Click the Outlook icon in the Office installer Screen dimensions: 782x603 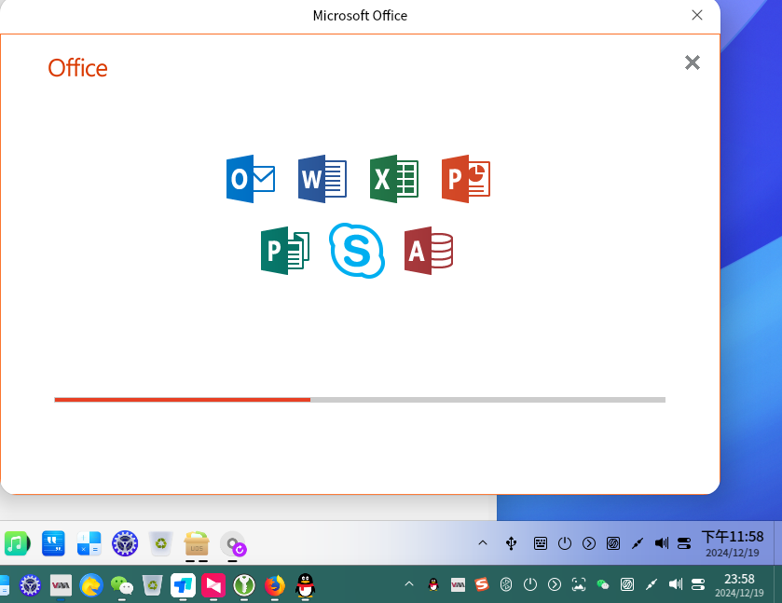tap(251, 179)
